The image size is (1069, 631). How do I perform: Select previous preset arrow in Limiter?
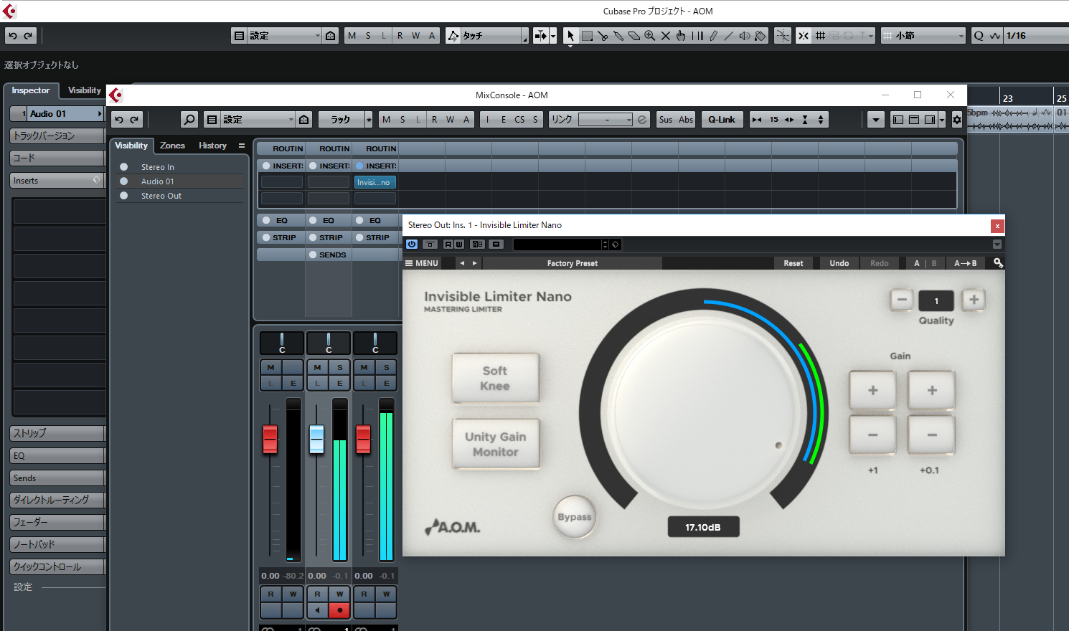pyautogui.click(x=462, y=263)
